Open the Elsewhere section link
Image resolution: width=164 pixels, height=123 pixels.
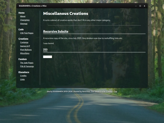(24, 72)
